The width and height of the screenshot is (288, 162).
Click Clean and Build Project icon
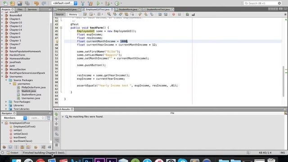[x=90, y=3]
